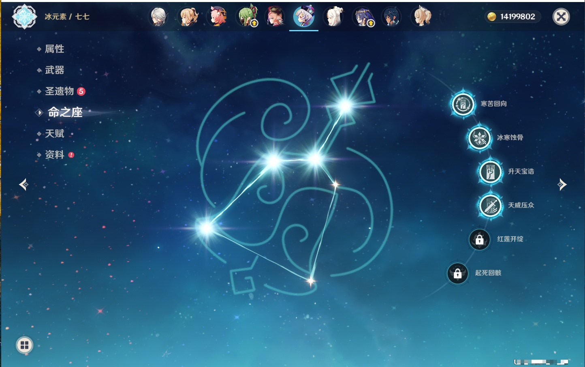Click the large bright star at constellation's lower-left tip
This screenshot has width=585, height=367.
(x=206, y=227)
